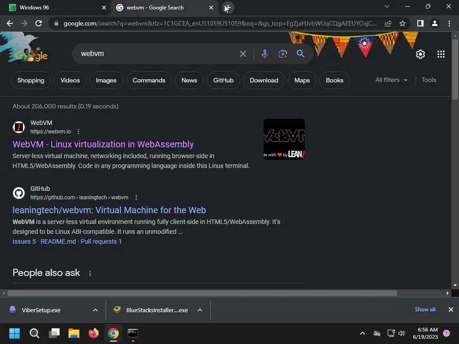Show all downloads
The image size is (459, 344).
click(x=425, y=310)
